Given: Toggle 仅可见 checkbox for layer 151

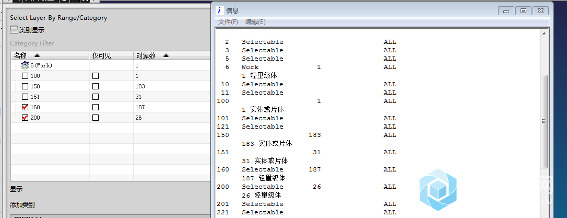Looking at the screenshot, I should (x=96, y=97).
